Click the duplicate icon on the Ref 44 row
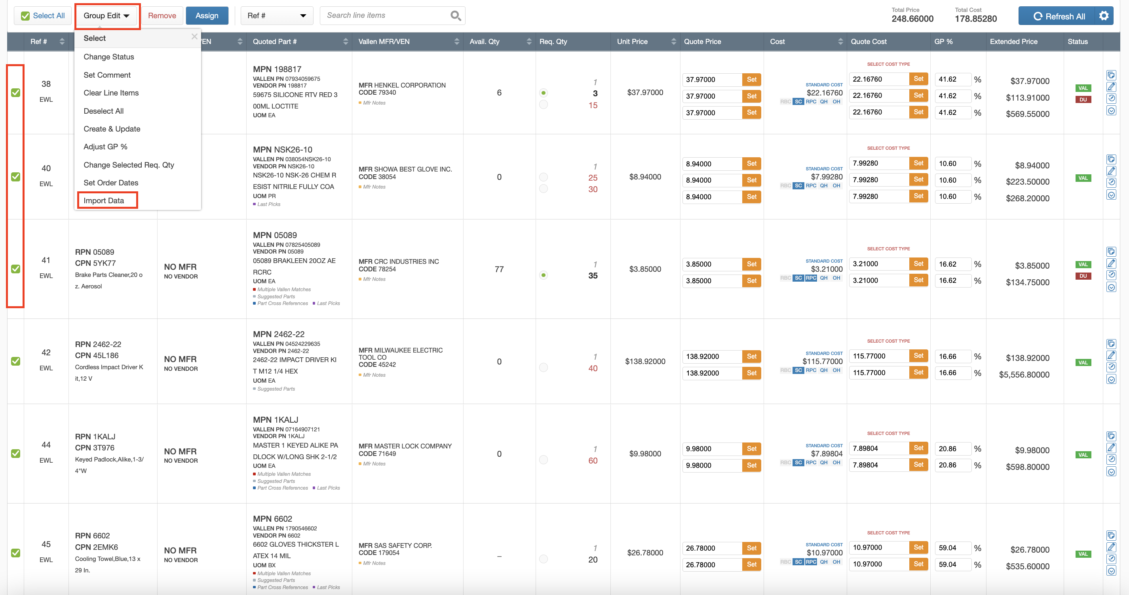Image resolution: width=1129 pixels, height=595 pixels. (1112, 436)
